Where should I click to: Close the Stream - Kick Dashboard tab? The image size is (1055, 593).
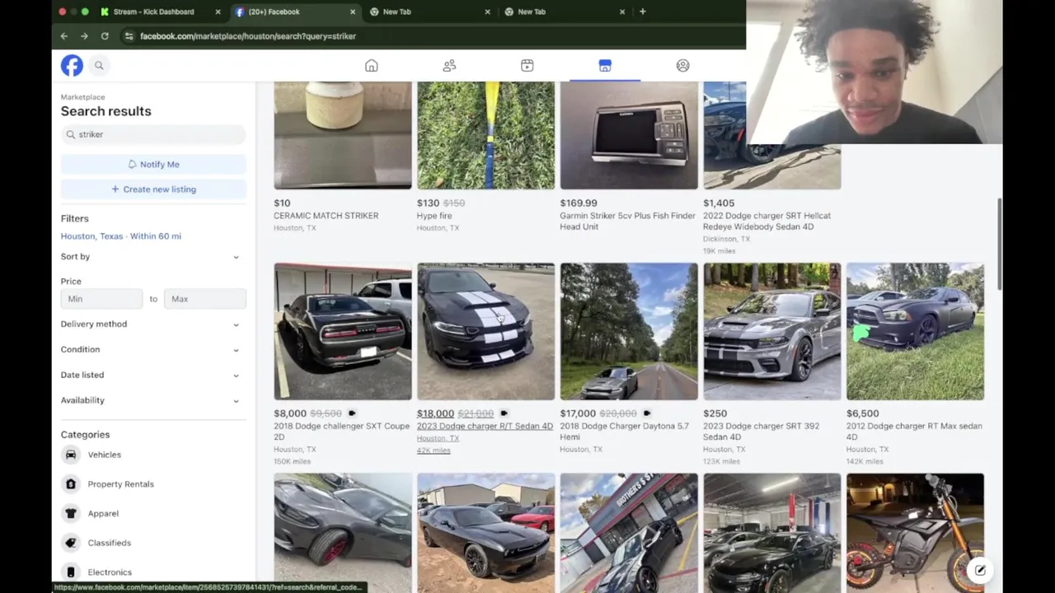pyautogui.click(x=218, y=12)
